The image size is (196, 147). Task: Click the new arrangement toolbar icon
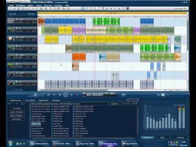click(10, 9)
